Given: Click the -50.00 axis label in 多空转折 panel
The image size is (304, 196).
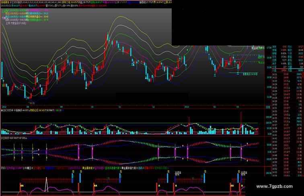Looking at the screenshot, I should pyautogui.click(x=269, y=159).
